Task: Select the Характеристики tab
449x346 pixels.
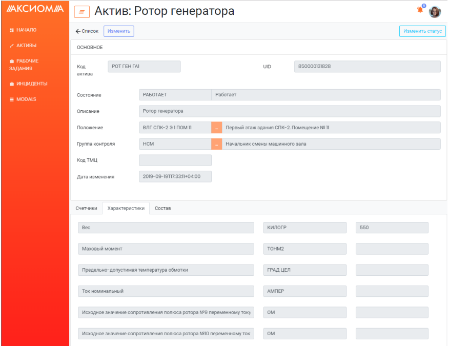Action: pos(126,209)
